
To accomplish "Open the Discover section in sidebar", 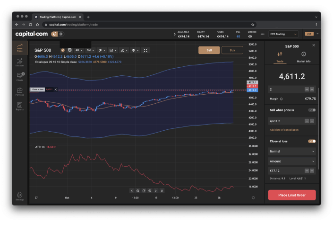I will pos(20,63).
